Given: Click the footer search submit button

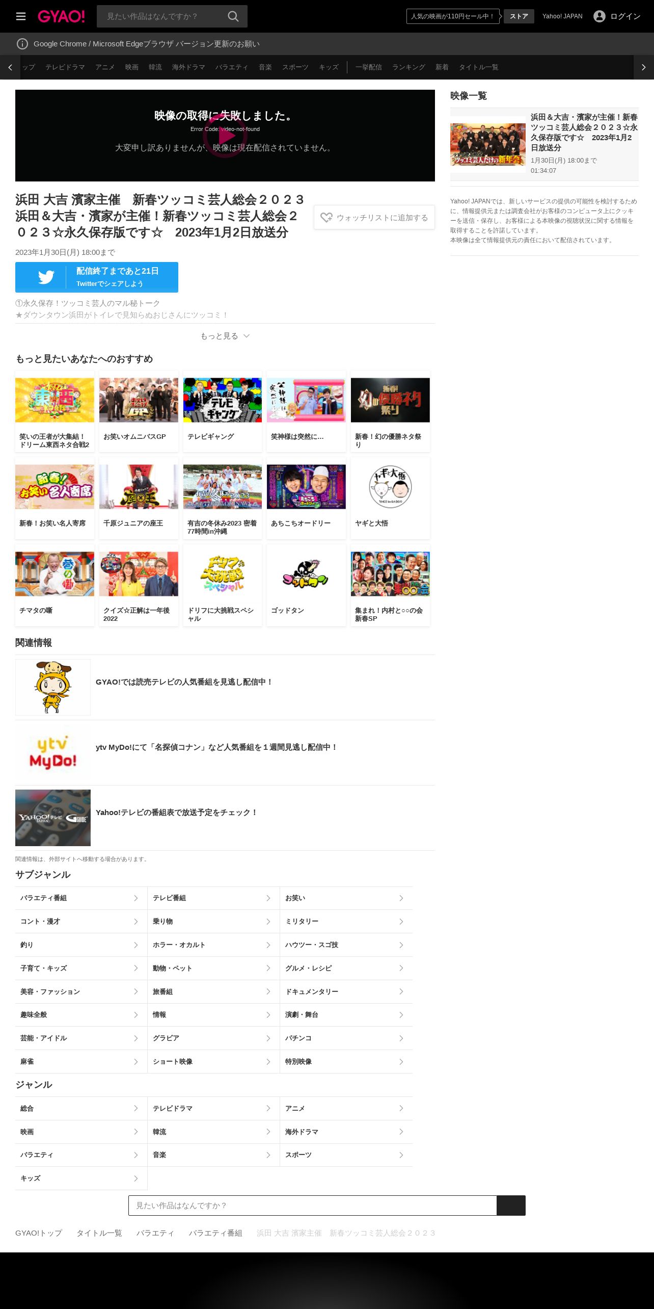Looking at the screenshot, I should pyautogui.click(x=511, y=1206).
